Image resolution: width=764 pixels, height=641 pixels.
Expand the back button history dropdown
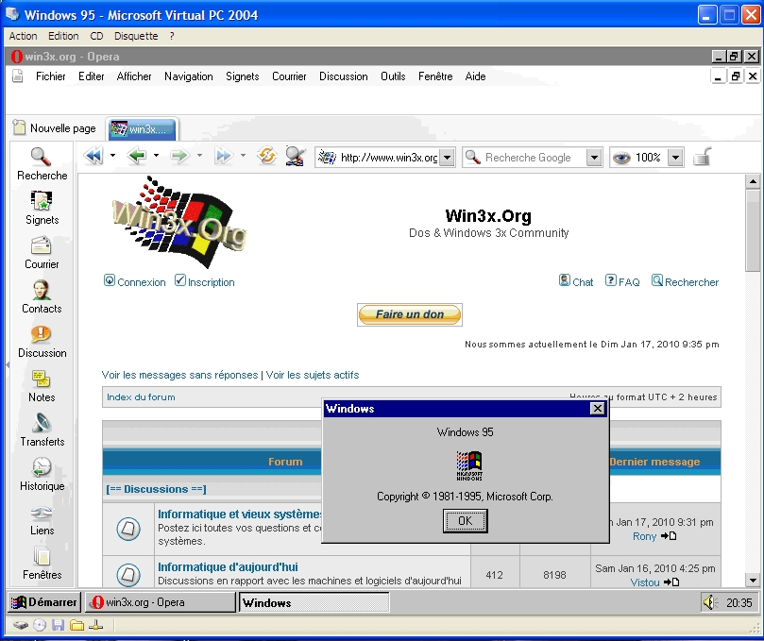(x=156, y=156)
